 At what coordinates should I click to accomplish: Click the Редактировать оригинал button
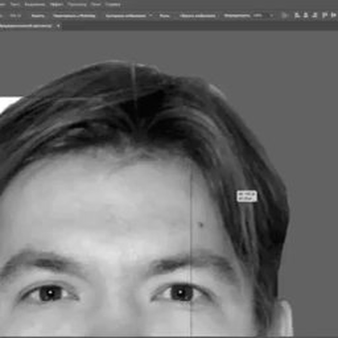pos(74,15)
